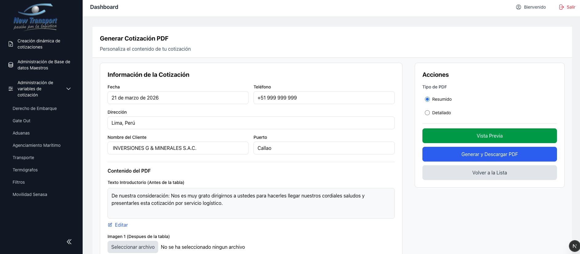Select the Detallado PDF type
The height and width of the screenshot is (254, 580).
click(x=427, y=113)
